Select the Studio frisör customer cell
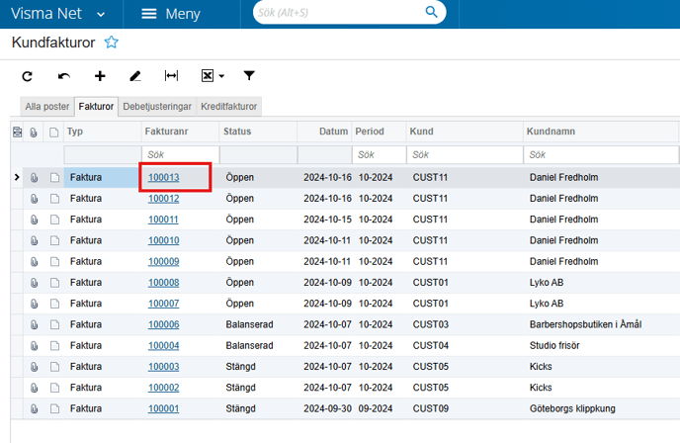Screen dimensions: 680x443 601,346
